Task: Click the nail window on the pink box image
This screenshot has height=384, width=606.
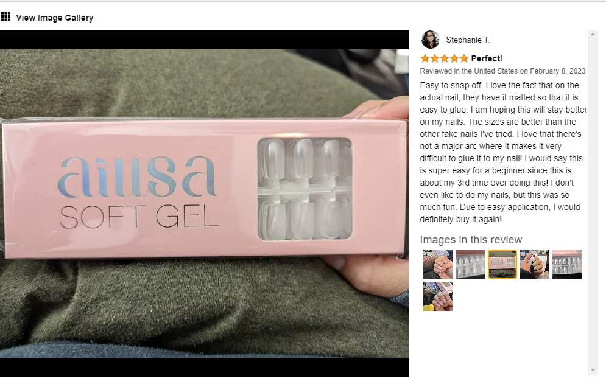Action: point(305,189)
